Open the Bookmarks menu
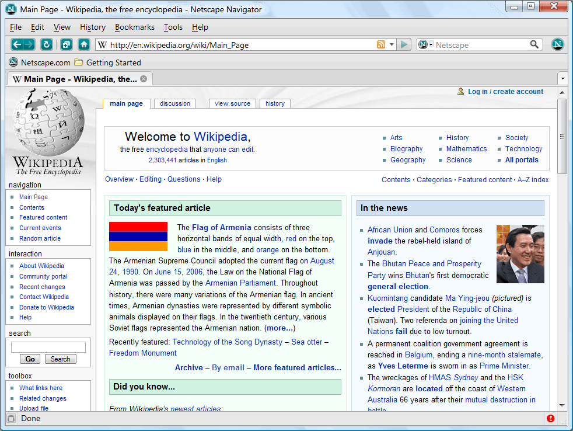 134,27
